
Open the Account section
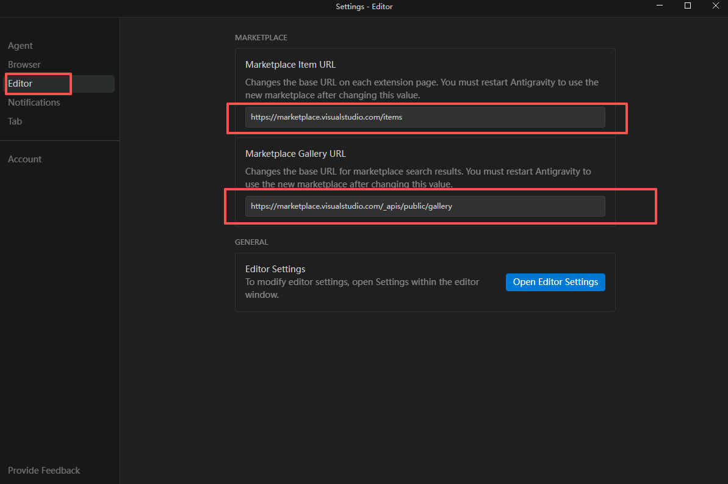click(x=24, y=159)
